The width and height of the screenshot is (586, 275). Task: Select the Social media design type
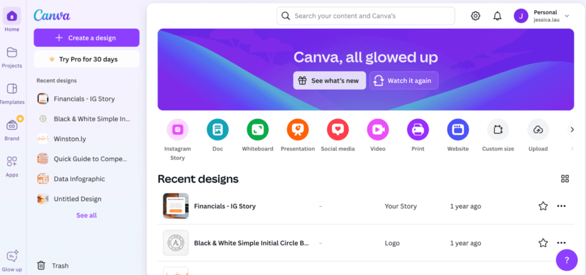tap(338, 130)
